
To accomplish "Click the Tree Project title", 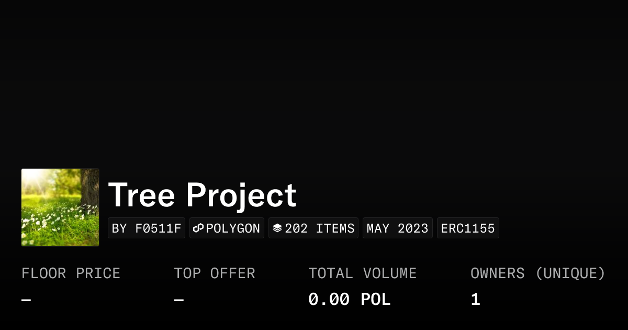I will pos(202,195).
